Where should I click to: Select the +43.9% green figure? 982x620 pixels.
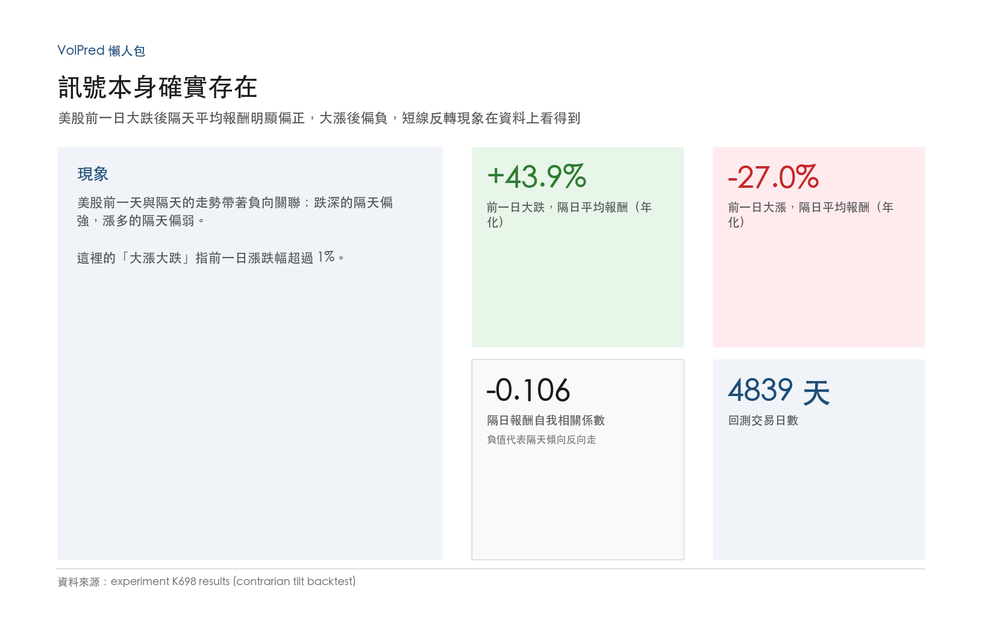click(x=536, y=176)
